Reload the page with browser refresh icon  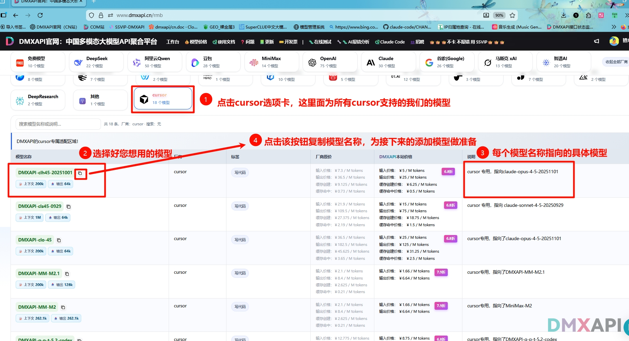[40, 15]
